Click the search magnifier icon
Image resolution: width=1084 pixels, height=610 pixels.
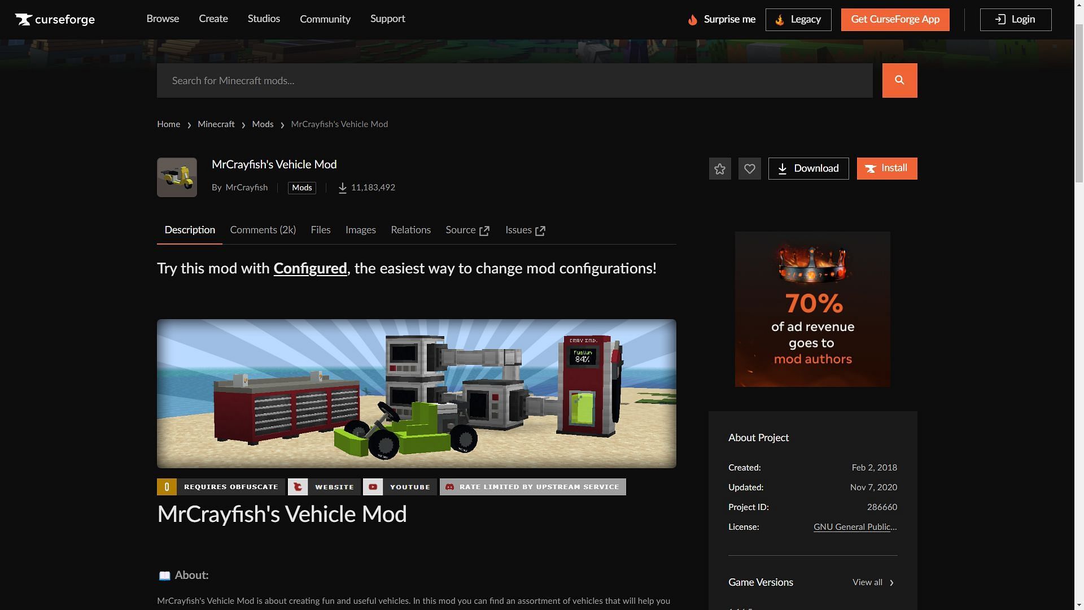(899, 80)
